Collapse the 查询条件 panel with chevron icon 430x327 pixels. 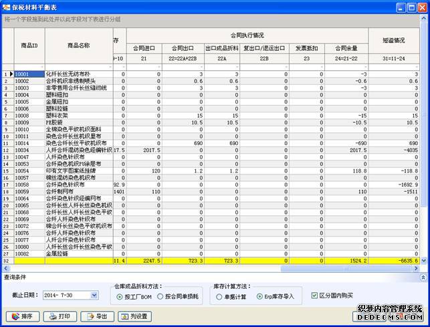point(423,276)
